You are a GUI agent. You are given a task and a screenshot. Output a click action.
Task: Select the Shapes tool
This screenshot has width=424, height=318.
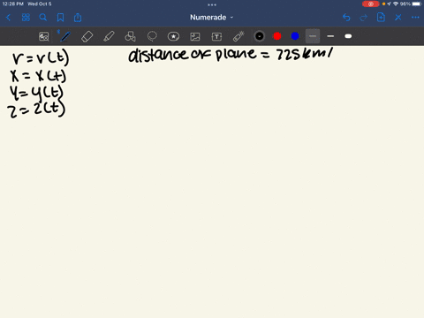(130, 36)
